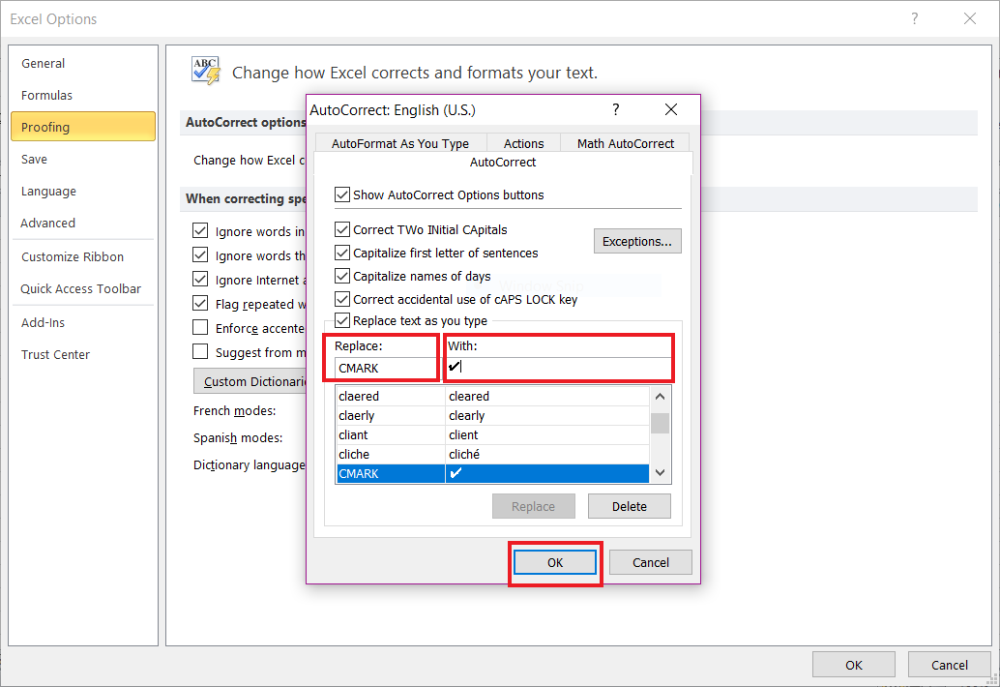Cancel the Excel Options window

949,665
